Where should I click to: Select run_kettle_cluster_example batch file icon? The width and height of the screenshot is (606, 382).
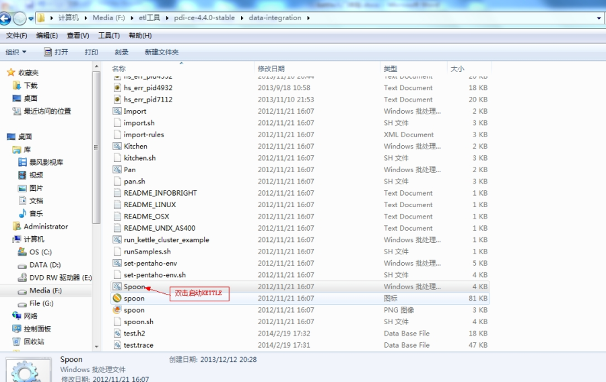117,239
